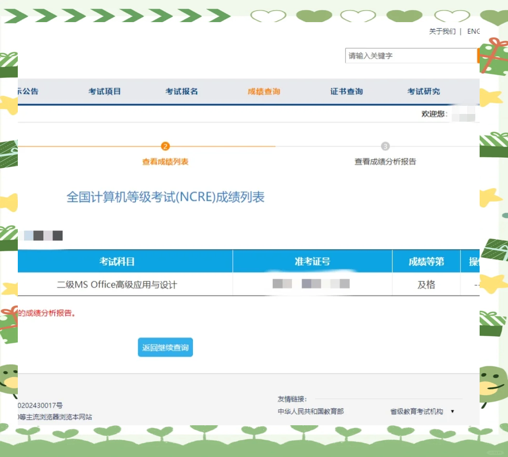
Task: Open the 证书查询 navigation item
Action: click(x=346, y=91)
